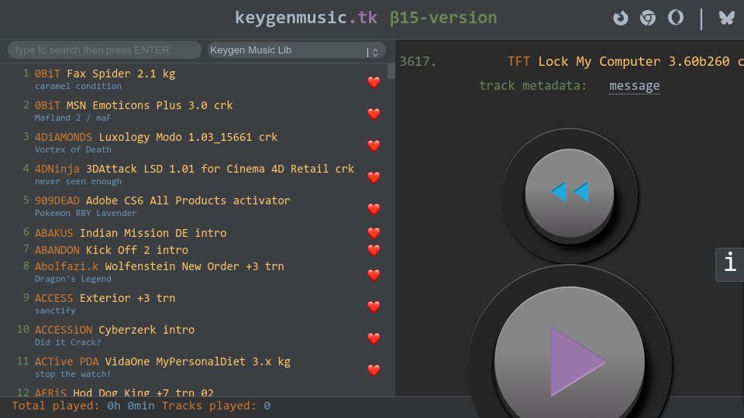Viewport: 744px width, 418px height.
Task: Select track Abolfazi.k Wolfenstein New Order +3 trn
Action: pos(160,266)
